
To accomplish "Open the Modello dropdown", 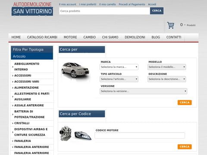I will click(167, 67).
